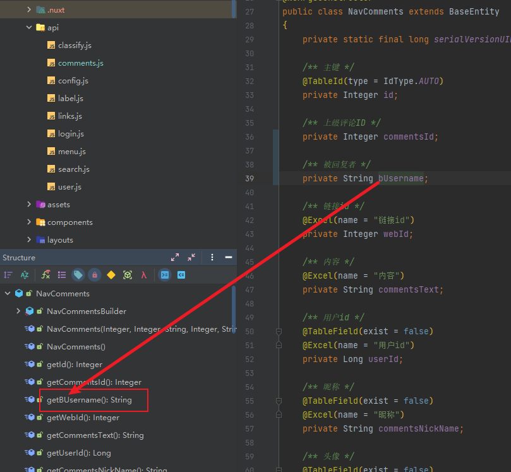Select getWebId() method in Structure list
The height and width of the screenshot is (472, 511).
(x=83, y=418)
